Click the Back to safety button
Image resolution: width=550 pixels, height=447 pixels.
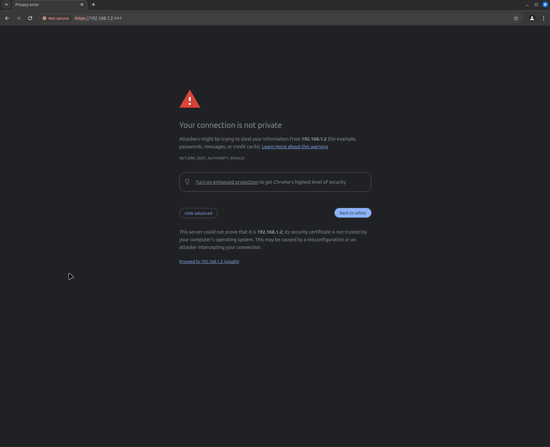click(x=353, y=213)
